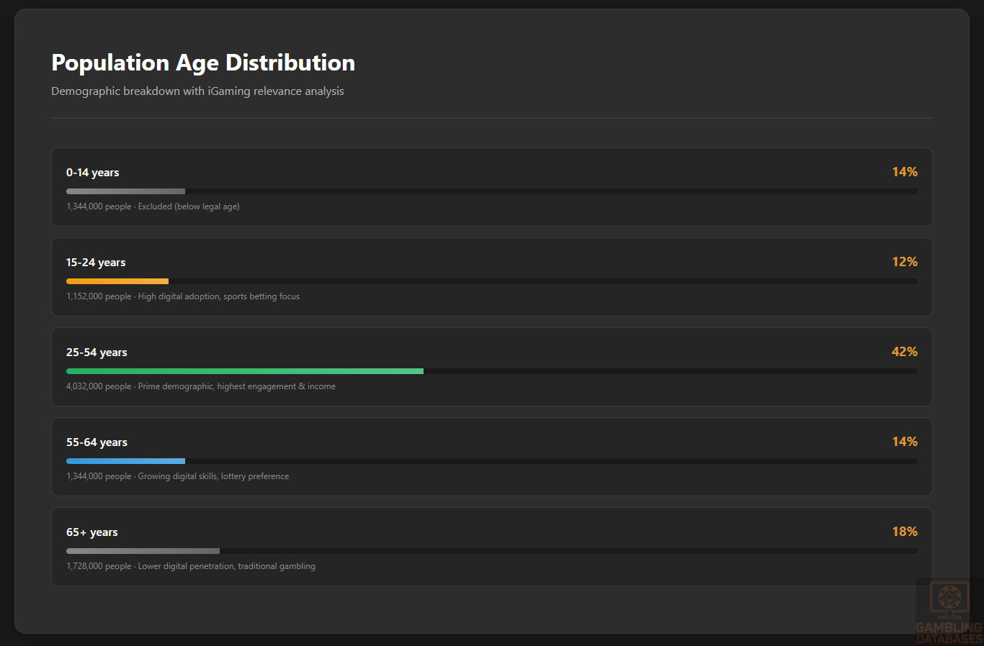Click the orange 15-24 years progress bar

117,281
